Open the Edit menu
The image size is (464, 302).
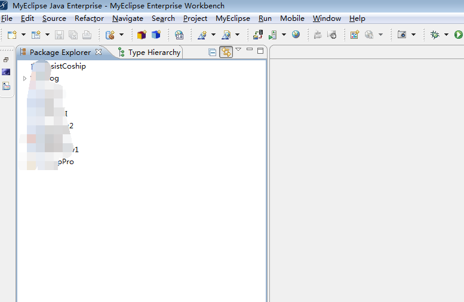(27, 19)
